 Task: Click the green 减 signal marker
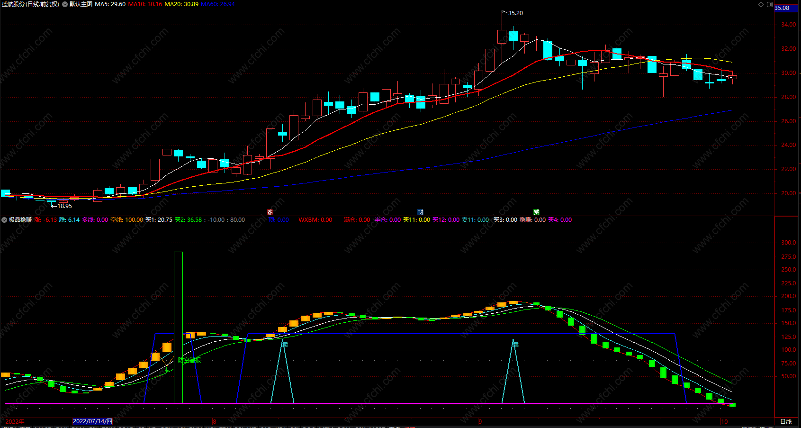[537, 212]
